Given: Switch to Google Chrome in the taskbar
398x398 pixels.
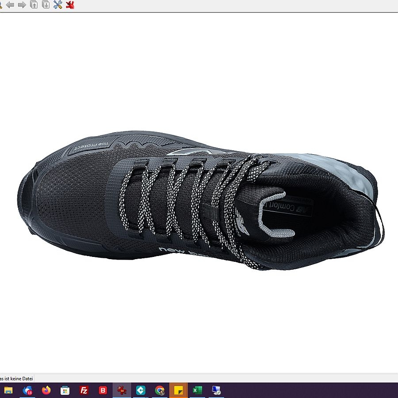Looking at the screenshot, I should coord(160,390).
